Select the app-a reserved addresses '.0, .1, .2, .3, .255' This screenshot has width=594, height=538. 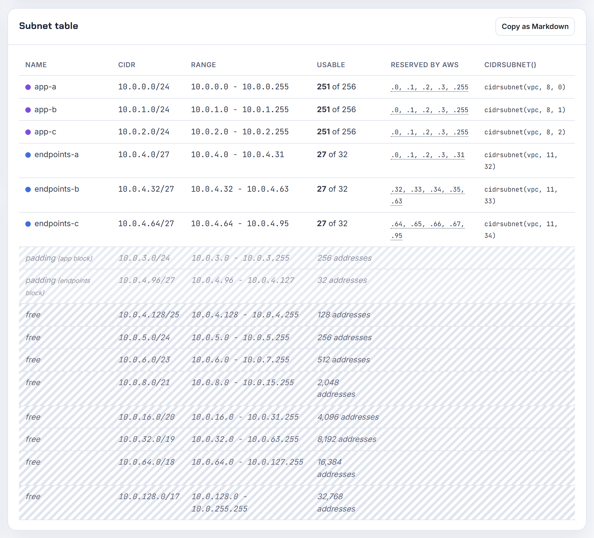(x=429, y=87)
